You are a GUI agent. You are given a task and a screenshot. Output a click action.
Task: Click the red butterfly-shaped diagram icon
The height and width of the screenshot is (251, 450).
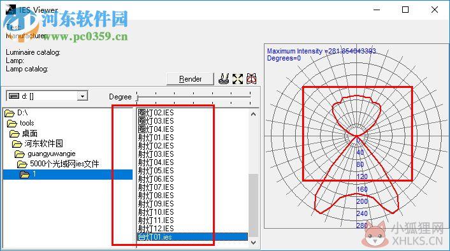[251, 79]
